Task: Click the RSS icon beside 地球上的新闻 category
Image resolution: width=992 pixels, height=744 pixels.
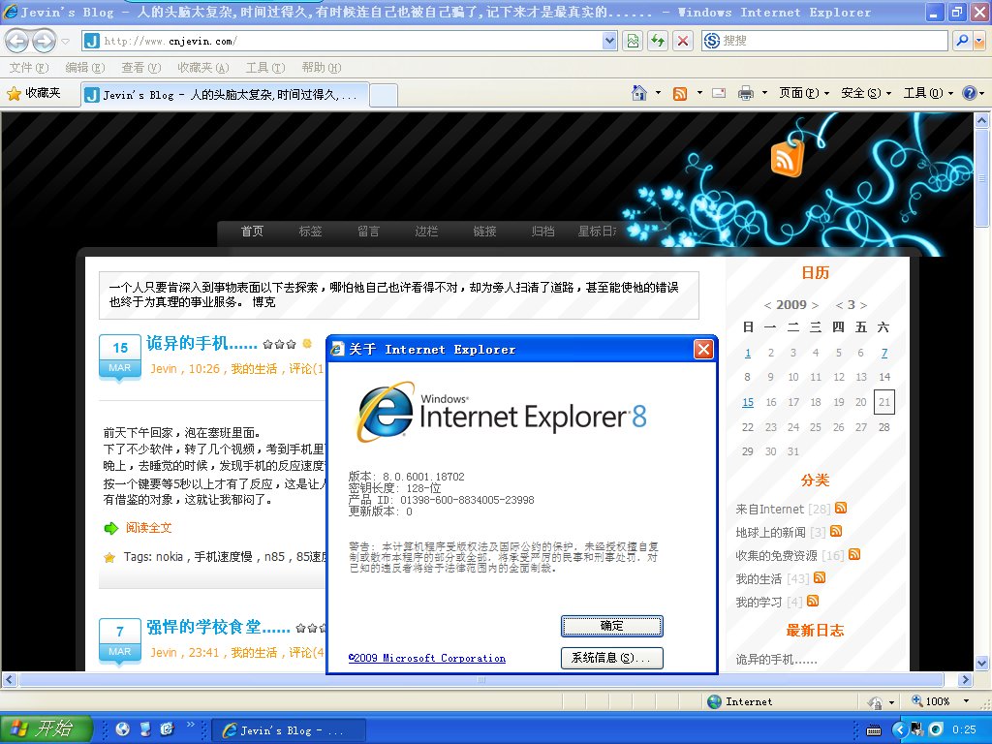Action: 836,531
